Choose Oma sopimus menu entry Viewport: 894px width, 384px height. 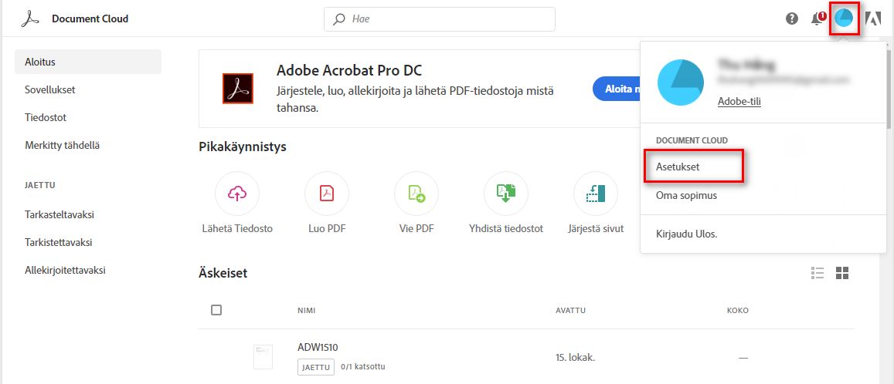tap(686, 196)
